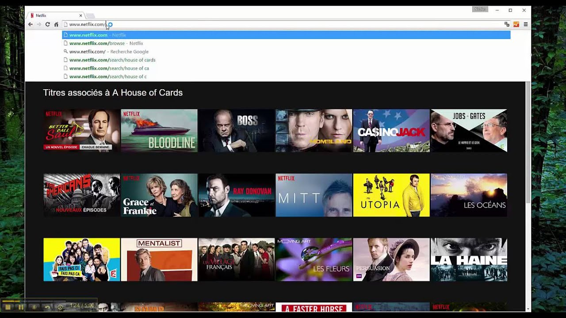Open the Jobs - Gates title card
Image resolution: width=566 pixels, height=318 pixels.
469,131
